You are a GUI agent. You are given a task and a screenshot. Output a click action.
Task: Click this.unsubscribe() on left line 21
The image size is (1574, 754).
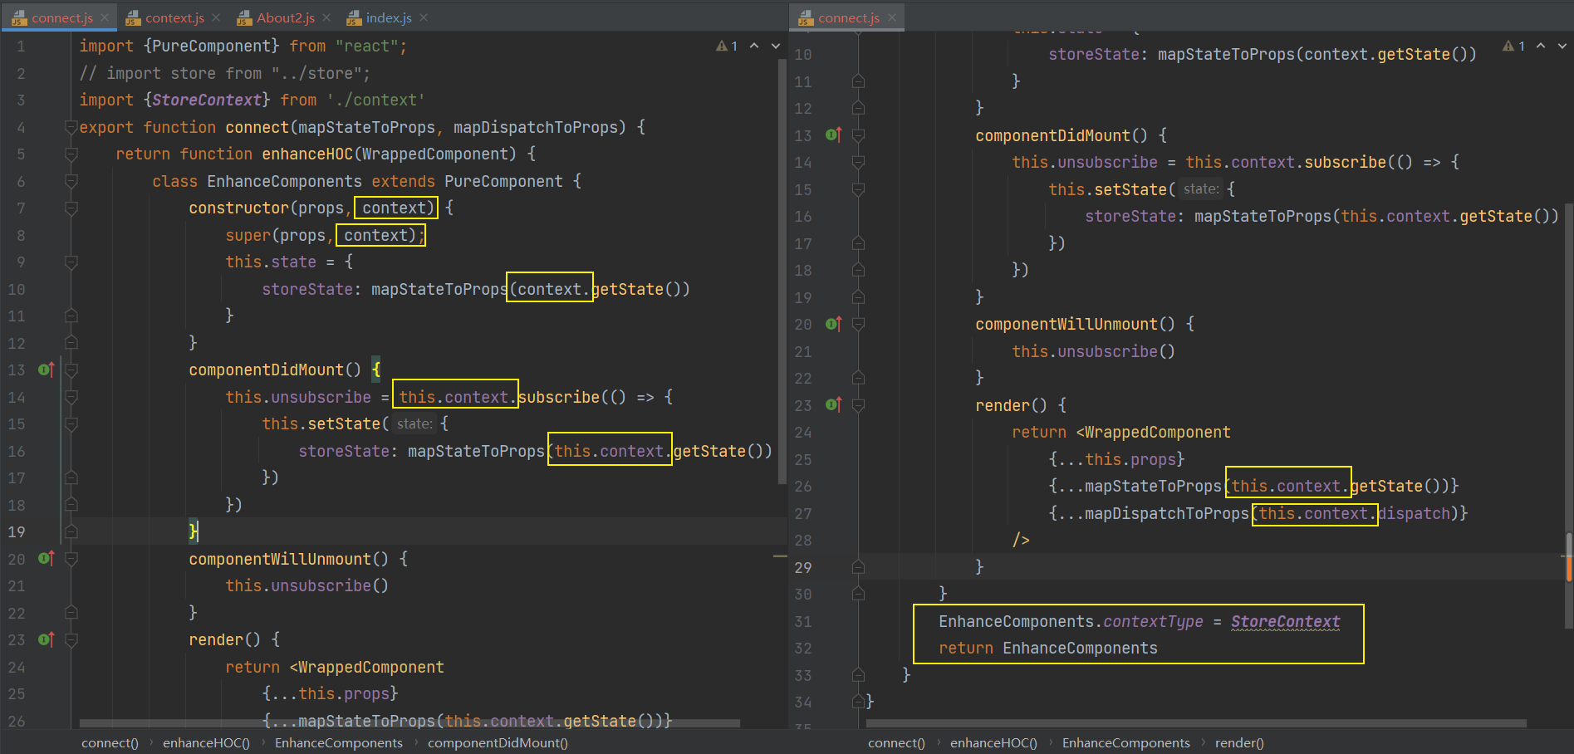coord(306,585)
